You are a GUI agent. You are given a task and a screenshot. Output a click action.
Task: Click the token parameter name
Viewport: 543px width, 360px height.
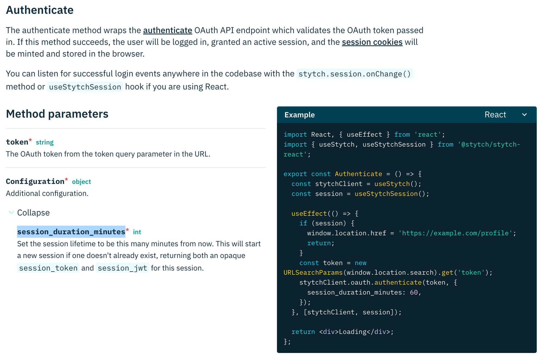pos(17,142)
